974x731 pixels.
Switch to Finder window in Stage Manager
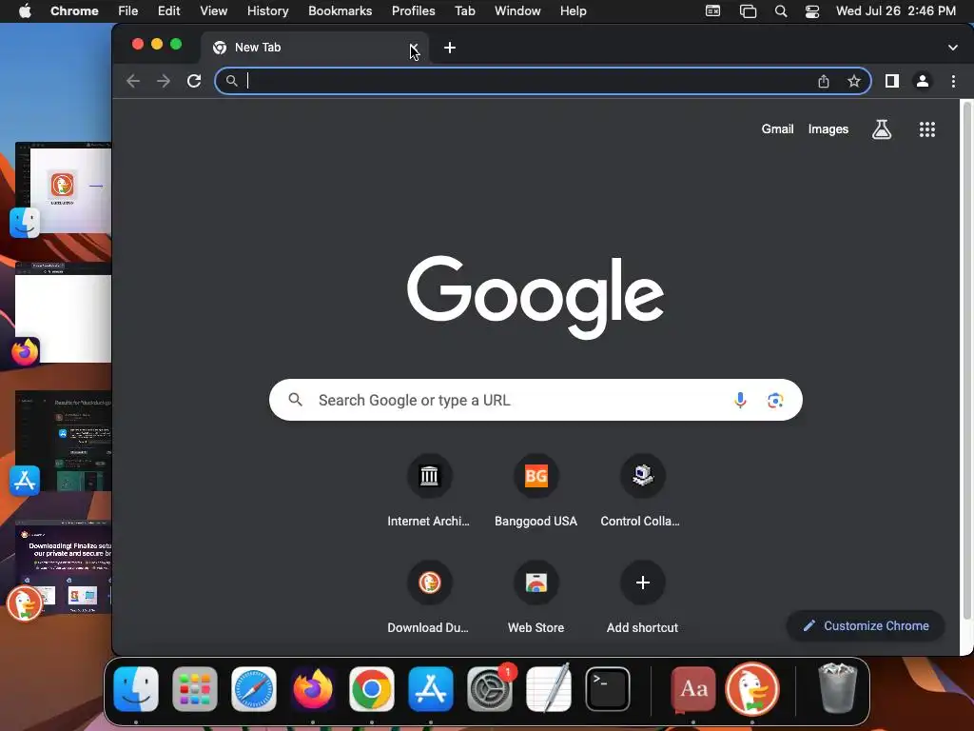click(x=63, y=189)
